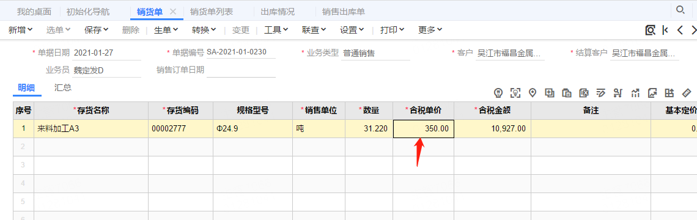Viewport: 697px width, 220px height.
Task: Click the trend document icon
Action: pos(652,93)
